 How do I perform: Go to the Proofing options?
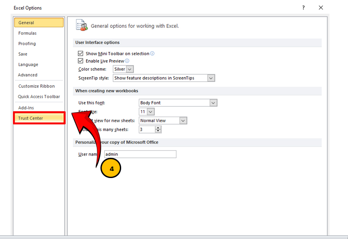(x=27, y=44)
